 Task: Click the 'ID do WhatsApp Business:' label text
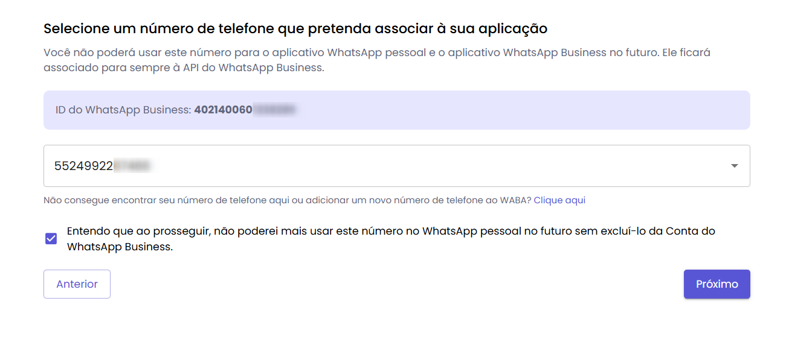click(x=123, y=110)
